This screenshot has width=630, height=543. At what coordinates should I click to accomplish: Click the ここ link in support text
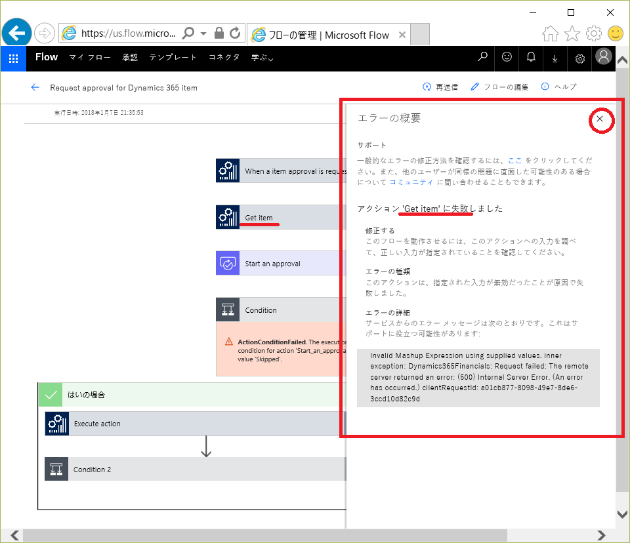[x=514, y=161]
